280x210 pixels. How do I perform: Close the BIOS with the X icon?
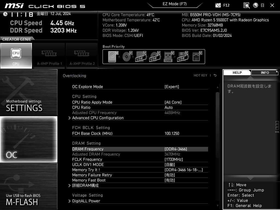tap(272, 5)
